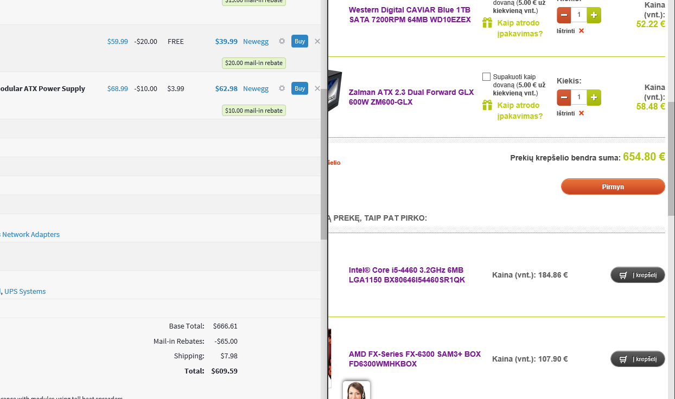Open 'Kaip atrodo įpakavimas?' for Western Digital
675x399 pixels.
[520, 28]
